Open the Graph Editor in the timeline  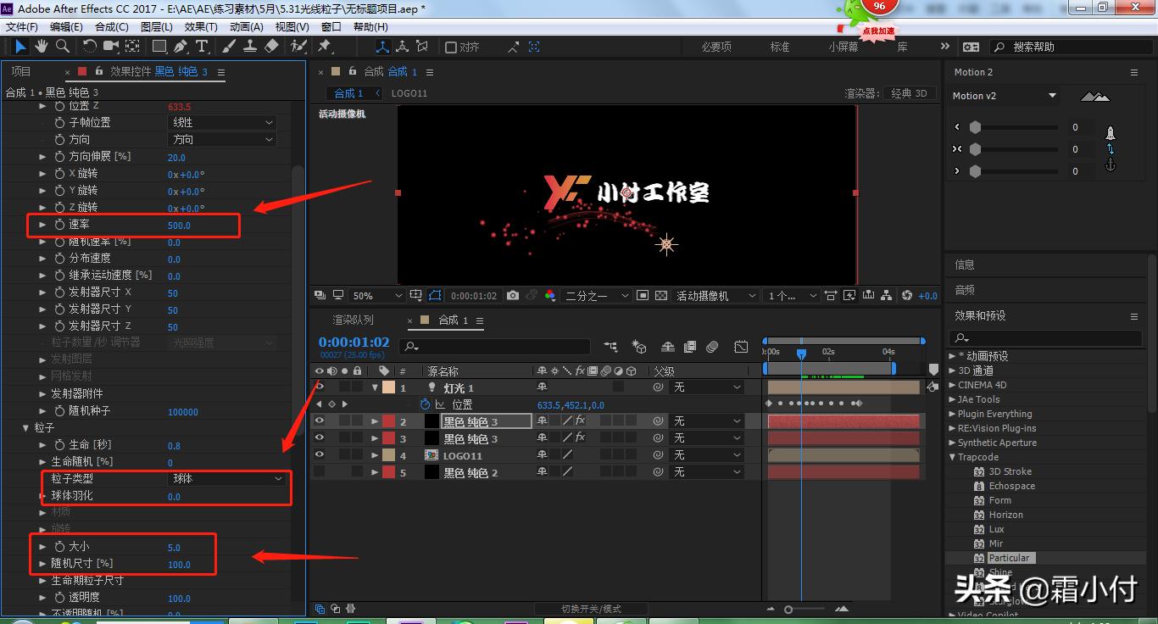coord(740,346)
